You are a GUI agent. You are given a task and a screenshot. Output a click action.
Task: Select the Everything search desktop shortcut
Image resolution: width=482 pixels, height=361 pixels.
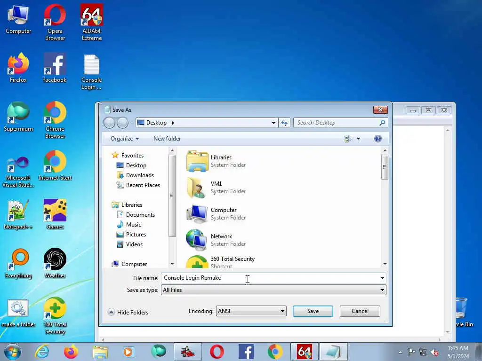tap(18, 264)
